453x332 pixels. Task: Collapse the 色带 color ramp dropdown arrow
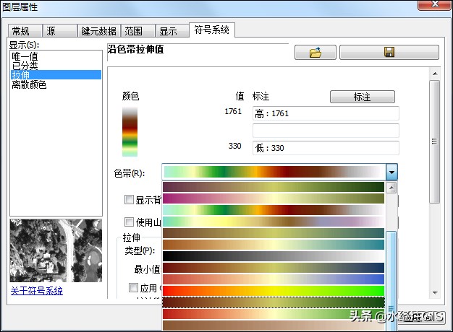[x=391, y=173]
